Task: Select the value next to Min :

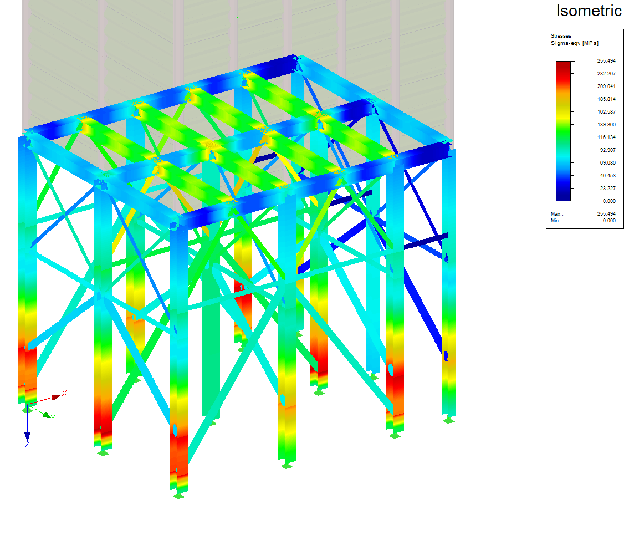Action: click(x=609, y=221)
